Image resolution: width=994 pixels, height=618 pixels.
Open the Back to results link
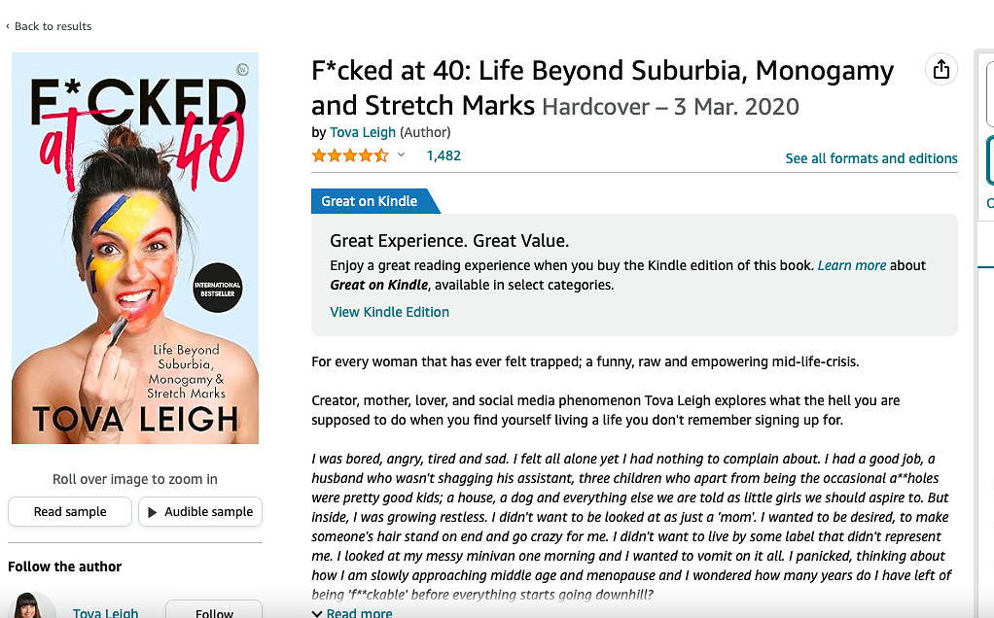click(53, 26)
